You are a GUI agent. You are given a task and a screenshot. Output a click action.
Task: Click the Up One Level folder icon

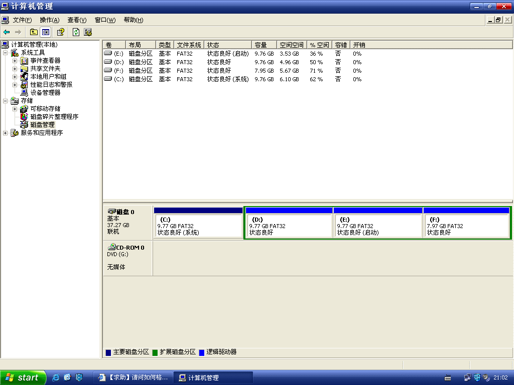click(34, 32)
